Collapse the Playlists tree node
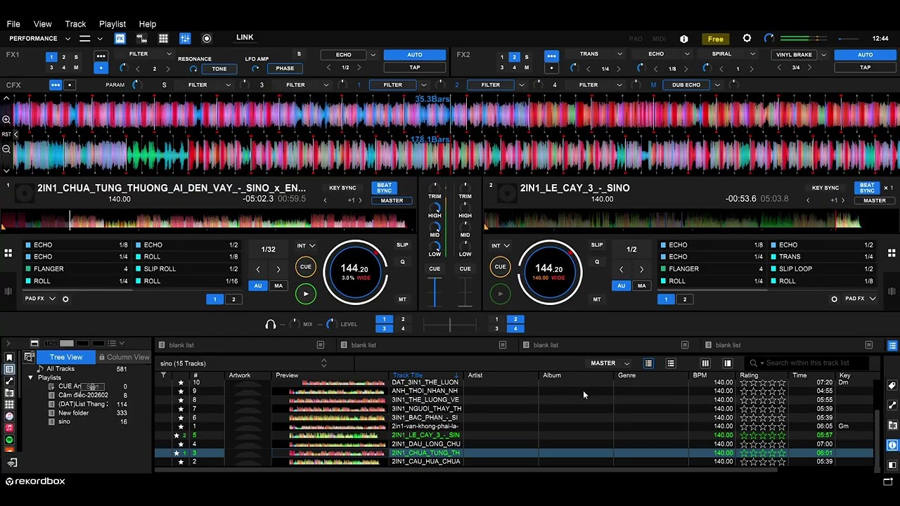Screen dimensions: 900x506 pyautogui.click(x=30, y=378)
